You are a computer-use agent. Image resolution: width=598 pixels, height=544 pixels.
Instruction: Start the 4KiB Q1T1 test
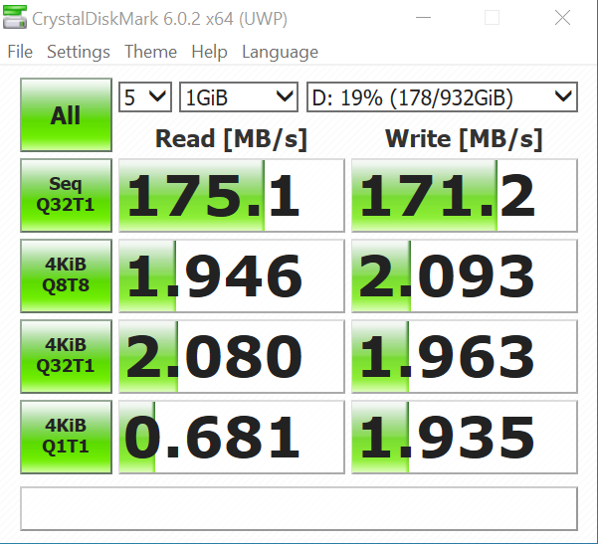66,437
